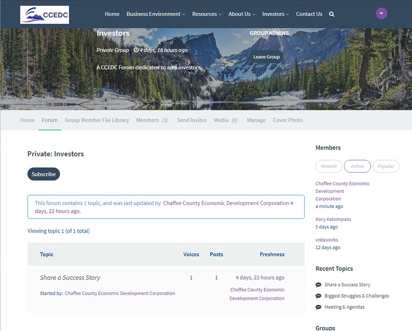Open the Cover Photo tab
412x331 pixels.
pos(288,120)
